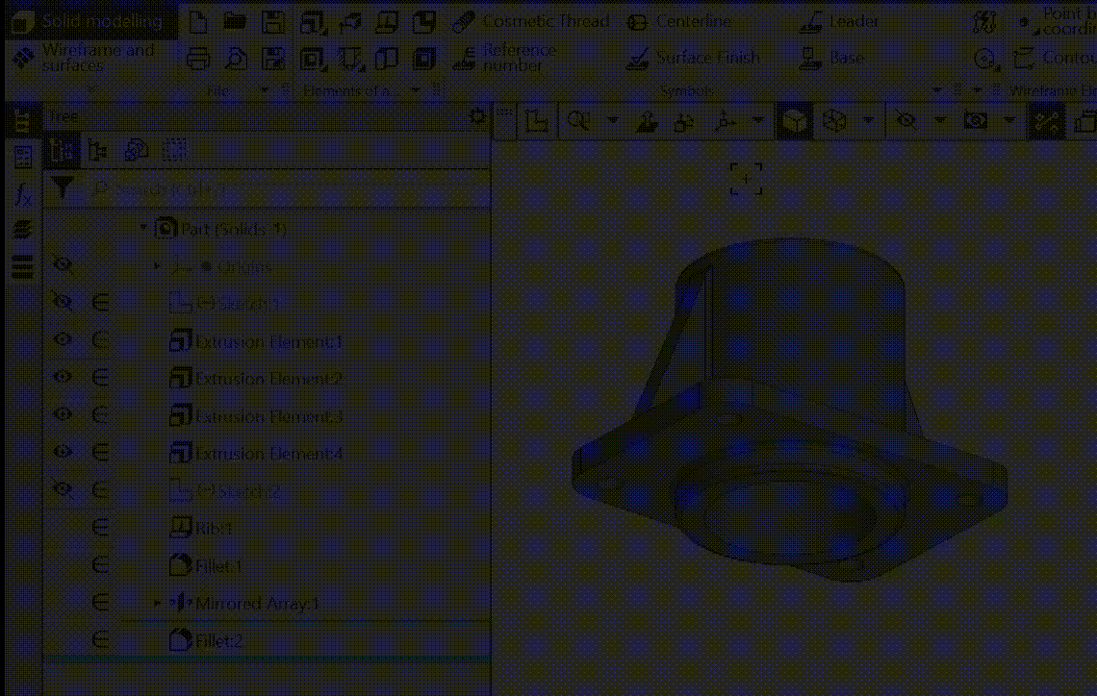The width and height of the screenshot is (1097, 696).
Task: Expand the Origins tree node
Action: click(158, 266)
